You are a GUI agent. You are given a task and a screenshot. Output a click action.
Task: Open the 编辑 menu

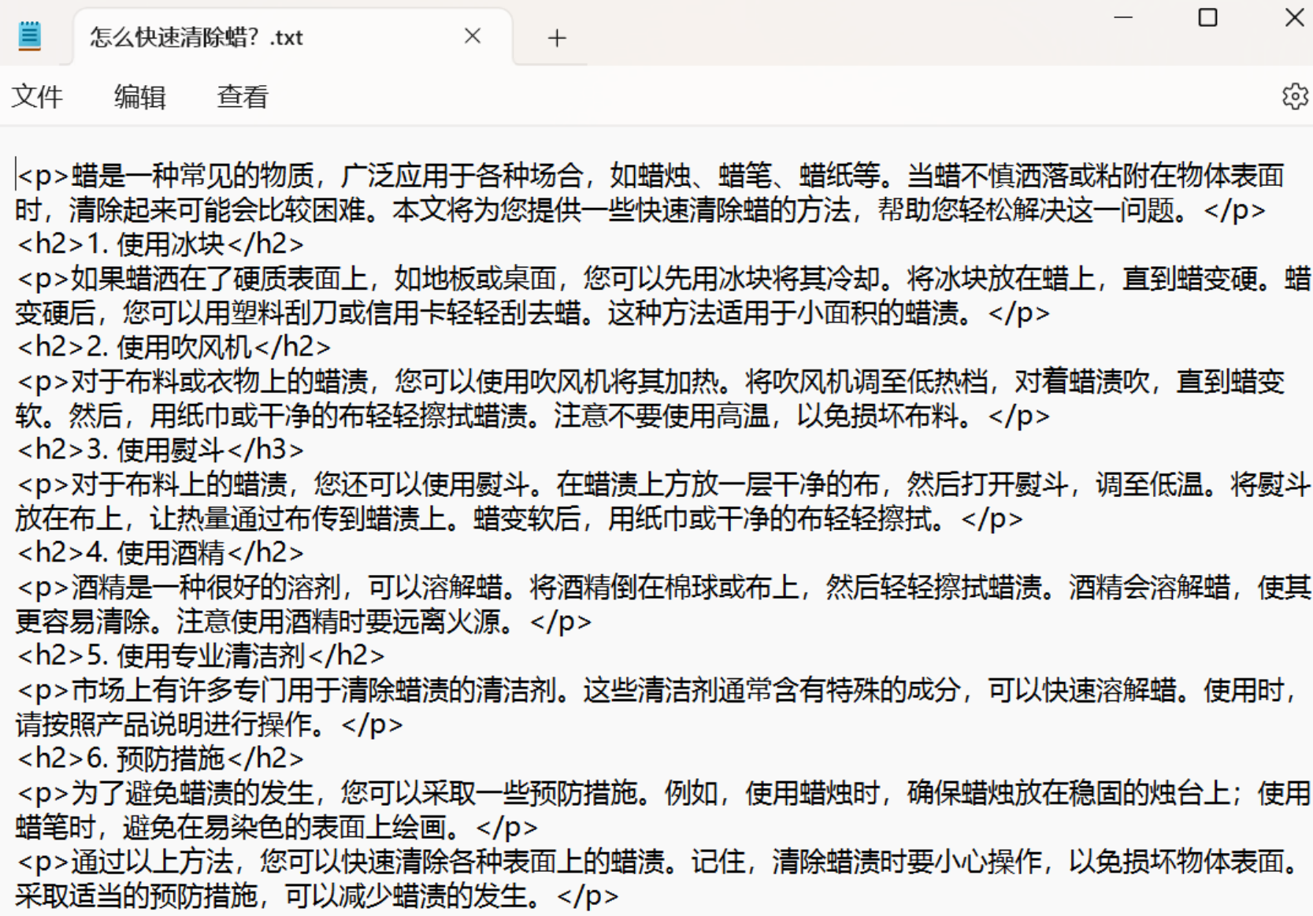(140, 97)
